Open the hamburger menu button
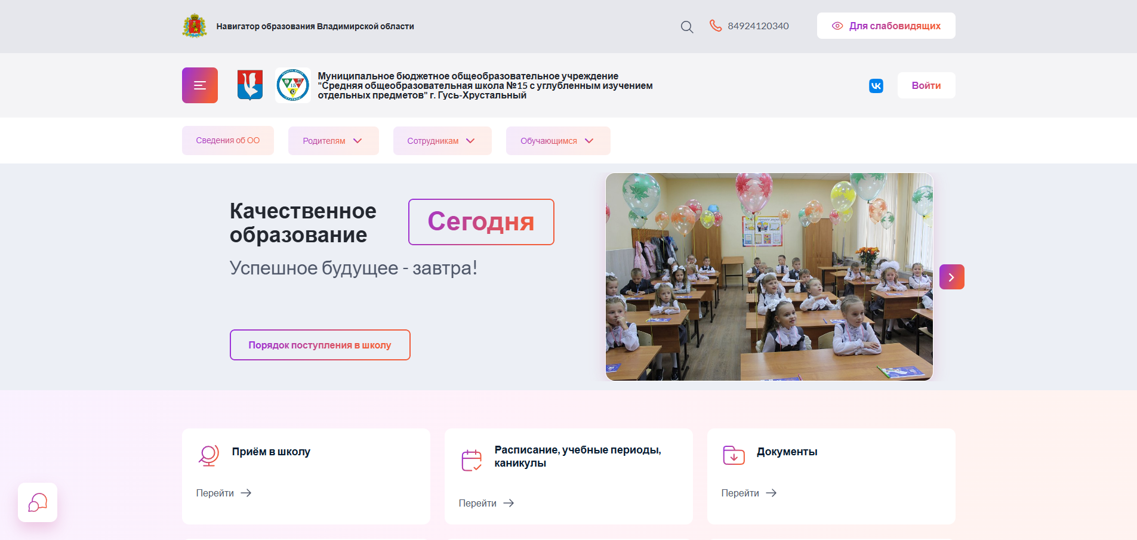 pyautogui.click(x=199, y=85)
